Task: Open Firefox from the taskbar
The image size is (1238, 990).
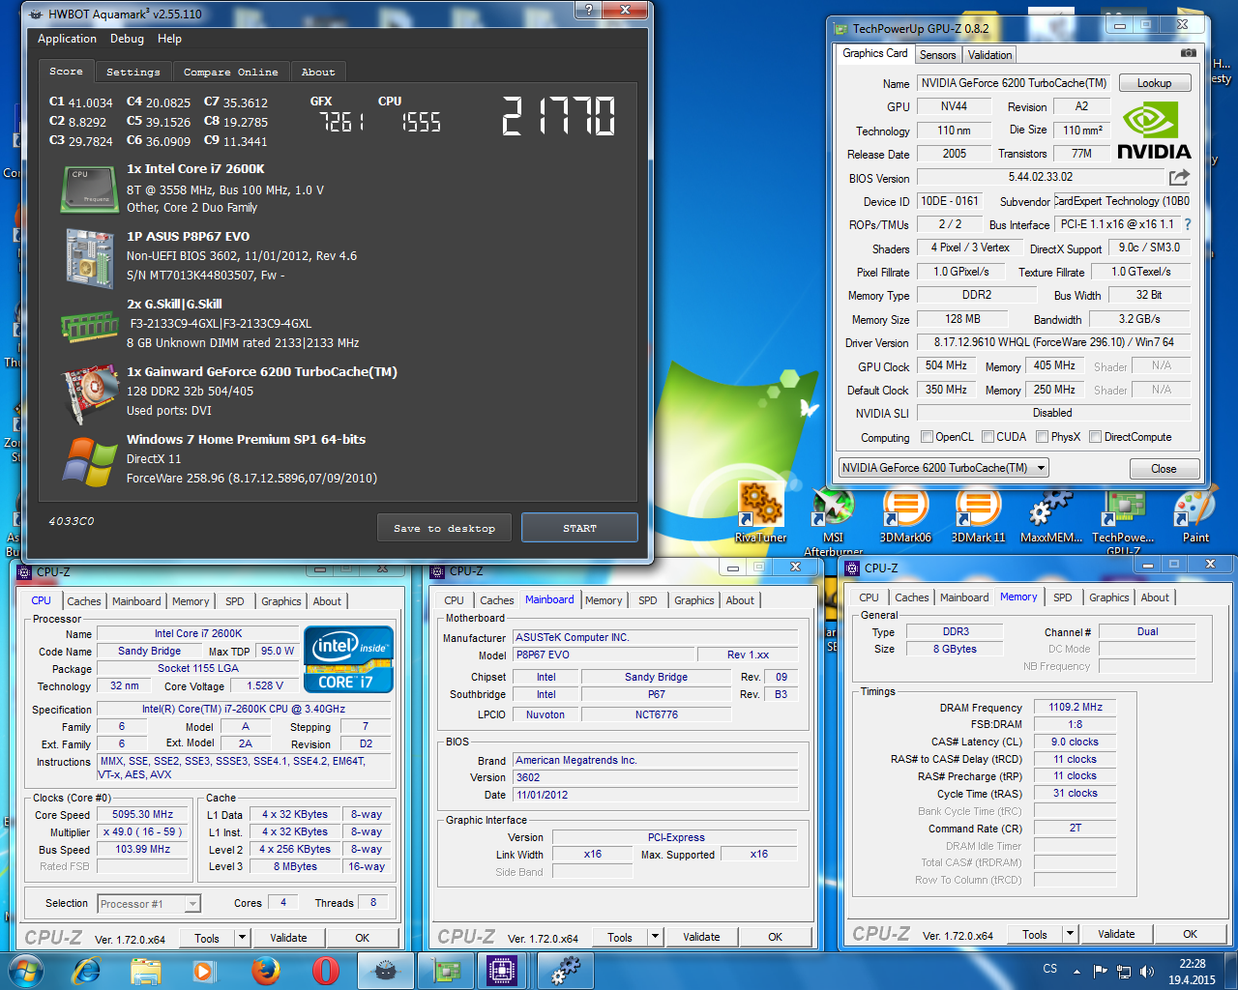Action: click(265, 971)
